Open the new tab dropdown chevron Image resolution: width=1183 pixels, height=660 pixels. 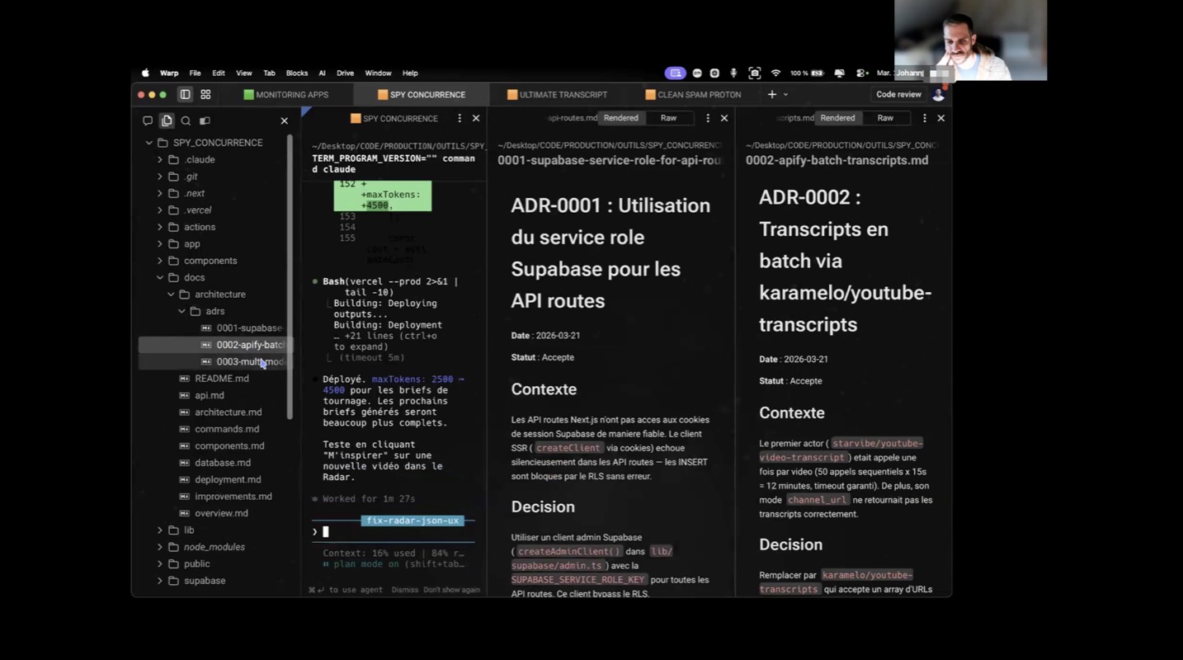pyautogui.click(x=785, y=95)
